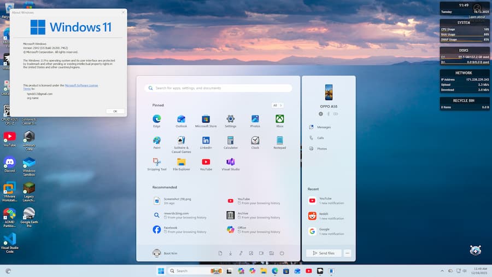Expand the All apps list
492x277 pixels.
click(278, 105)
